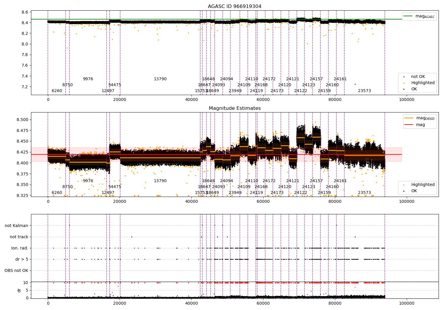
Task: Click y-axis tick 8.325 on middle plot
Action: (x=23, y=195)
